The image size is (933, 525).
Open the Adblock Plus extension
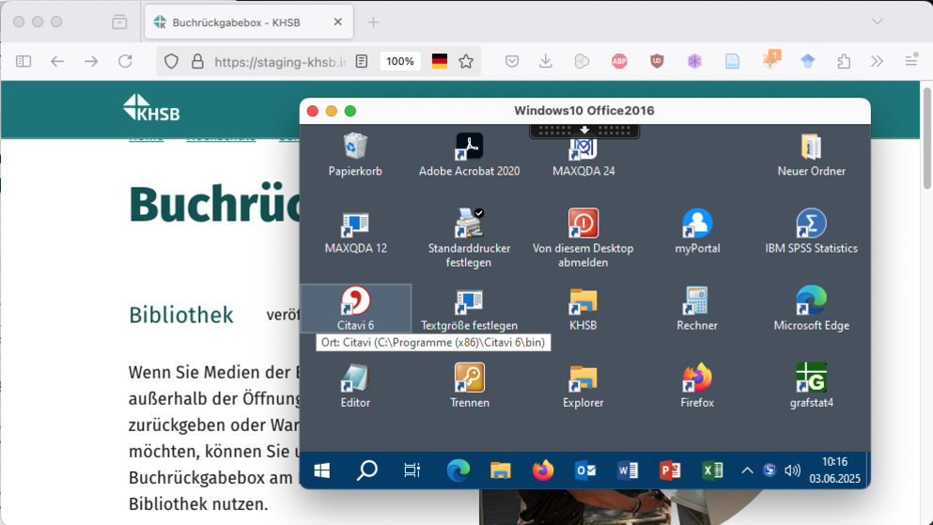[x=619, y=61]
